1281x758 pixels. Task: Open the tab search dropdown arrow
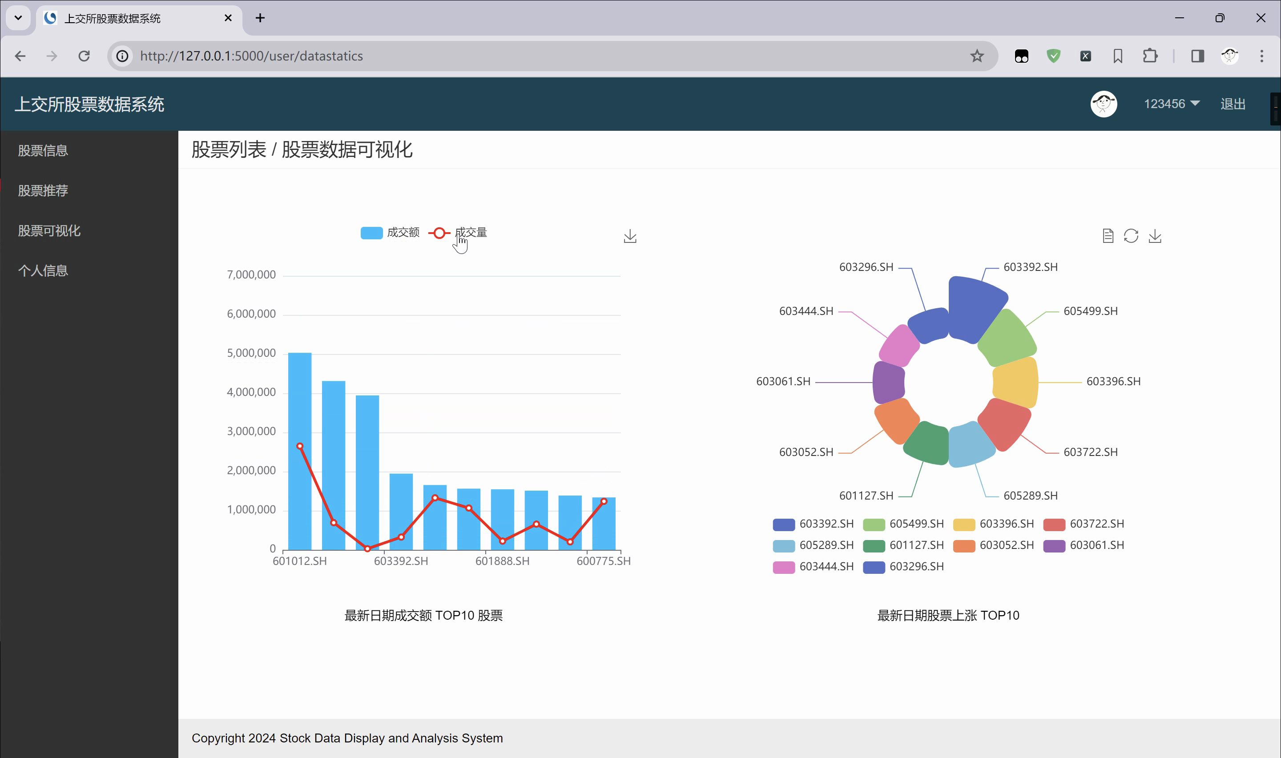click(18, 18)
